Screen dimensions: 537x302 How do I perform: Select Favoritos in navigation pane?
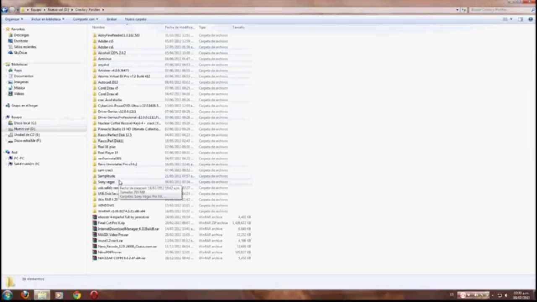tap(18, 29)
